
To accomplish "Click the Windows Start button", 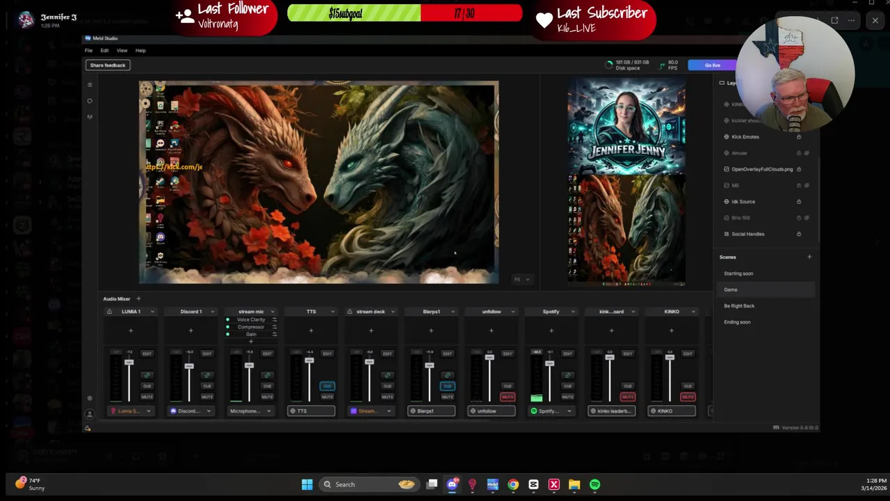I will (307, 484).
